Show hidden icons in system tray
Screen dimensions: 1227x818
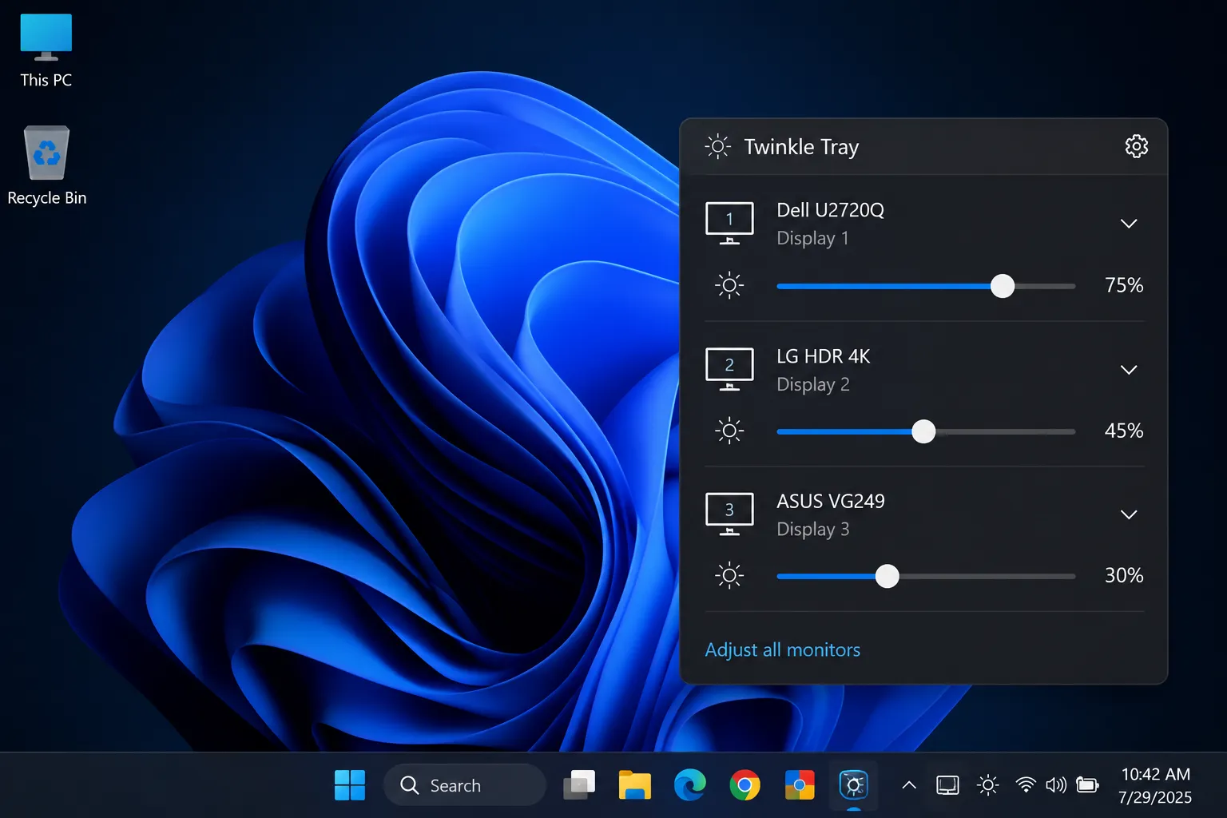(908, 785)
